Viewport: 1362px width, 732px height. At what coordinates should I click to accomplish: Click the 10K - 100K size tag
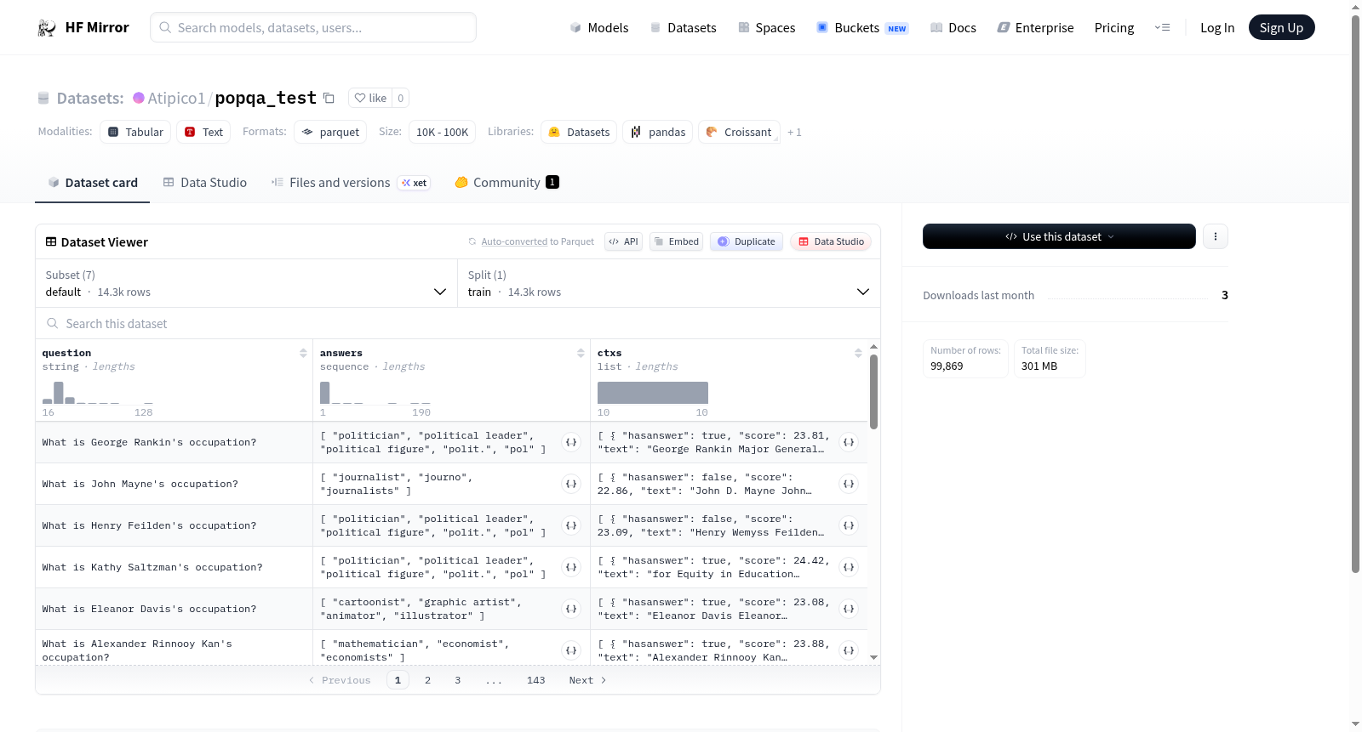[442, 132]
